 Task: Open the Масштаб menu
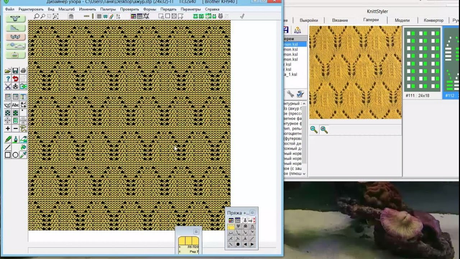coord(66,9)
